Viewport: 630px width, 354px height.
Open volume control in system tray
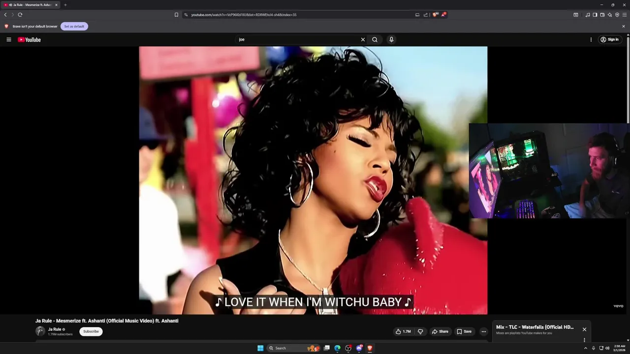click(607, 348)
